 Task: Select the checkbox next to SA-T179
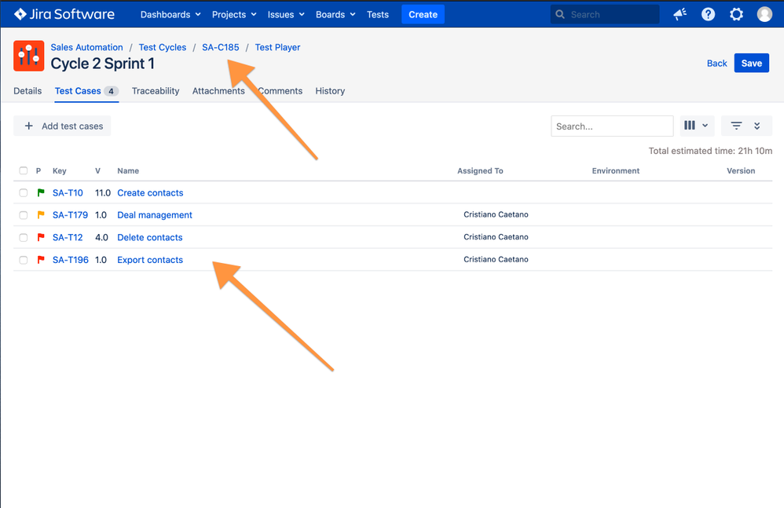pos(24,215)
